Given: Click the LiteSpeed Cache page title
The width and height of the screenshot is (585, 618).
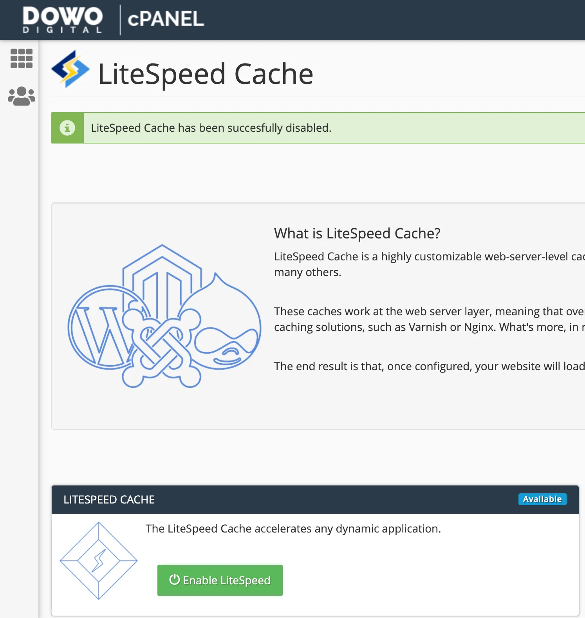Looking at the screenshot, I should pos(206,74).
